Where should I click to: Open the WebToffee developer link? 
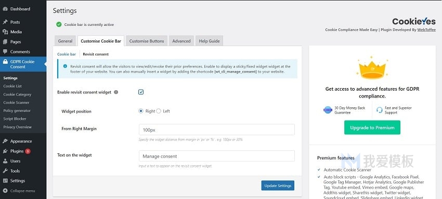[426, 30]
